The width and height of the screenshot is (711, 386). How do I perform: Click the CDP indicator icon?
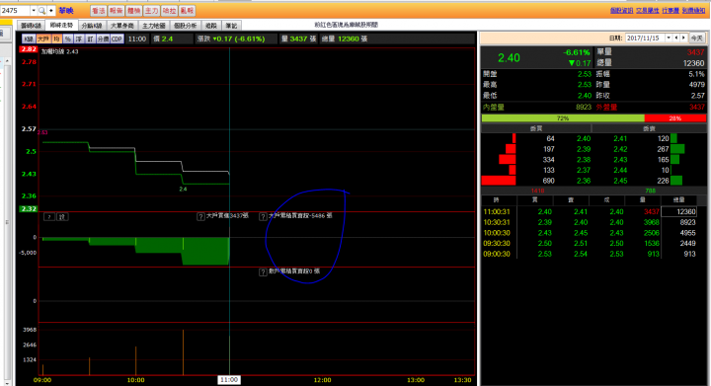117,39
